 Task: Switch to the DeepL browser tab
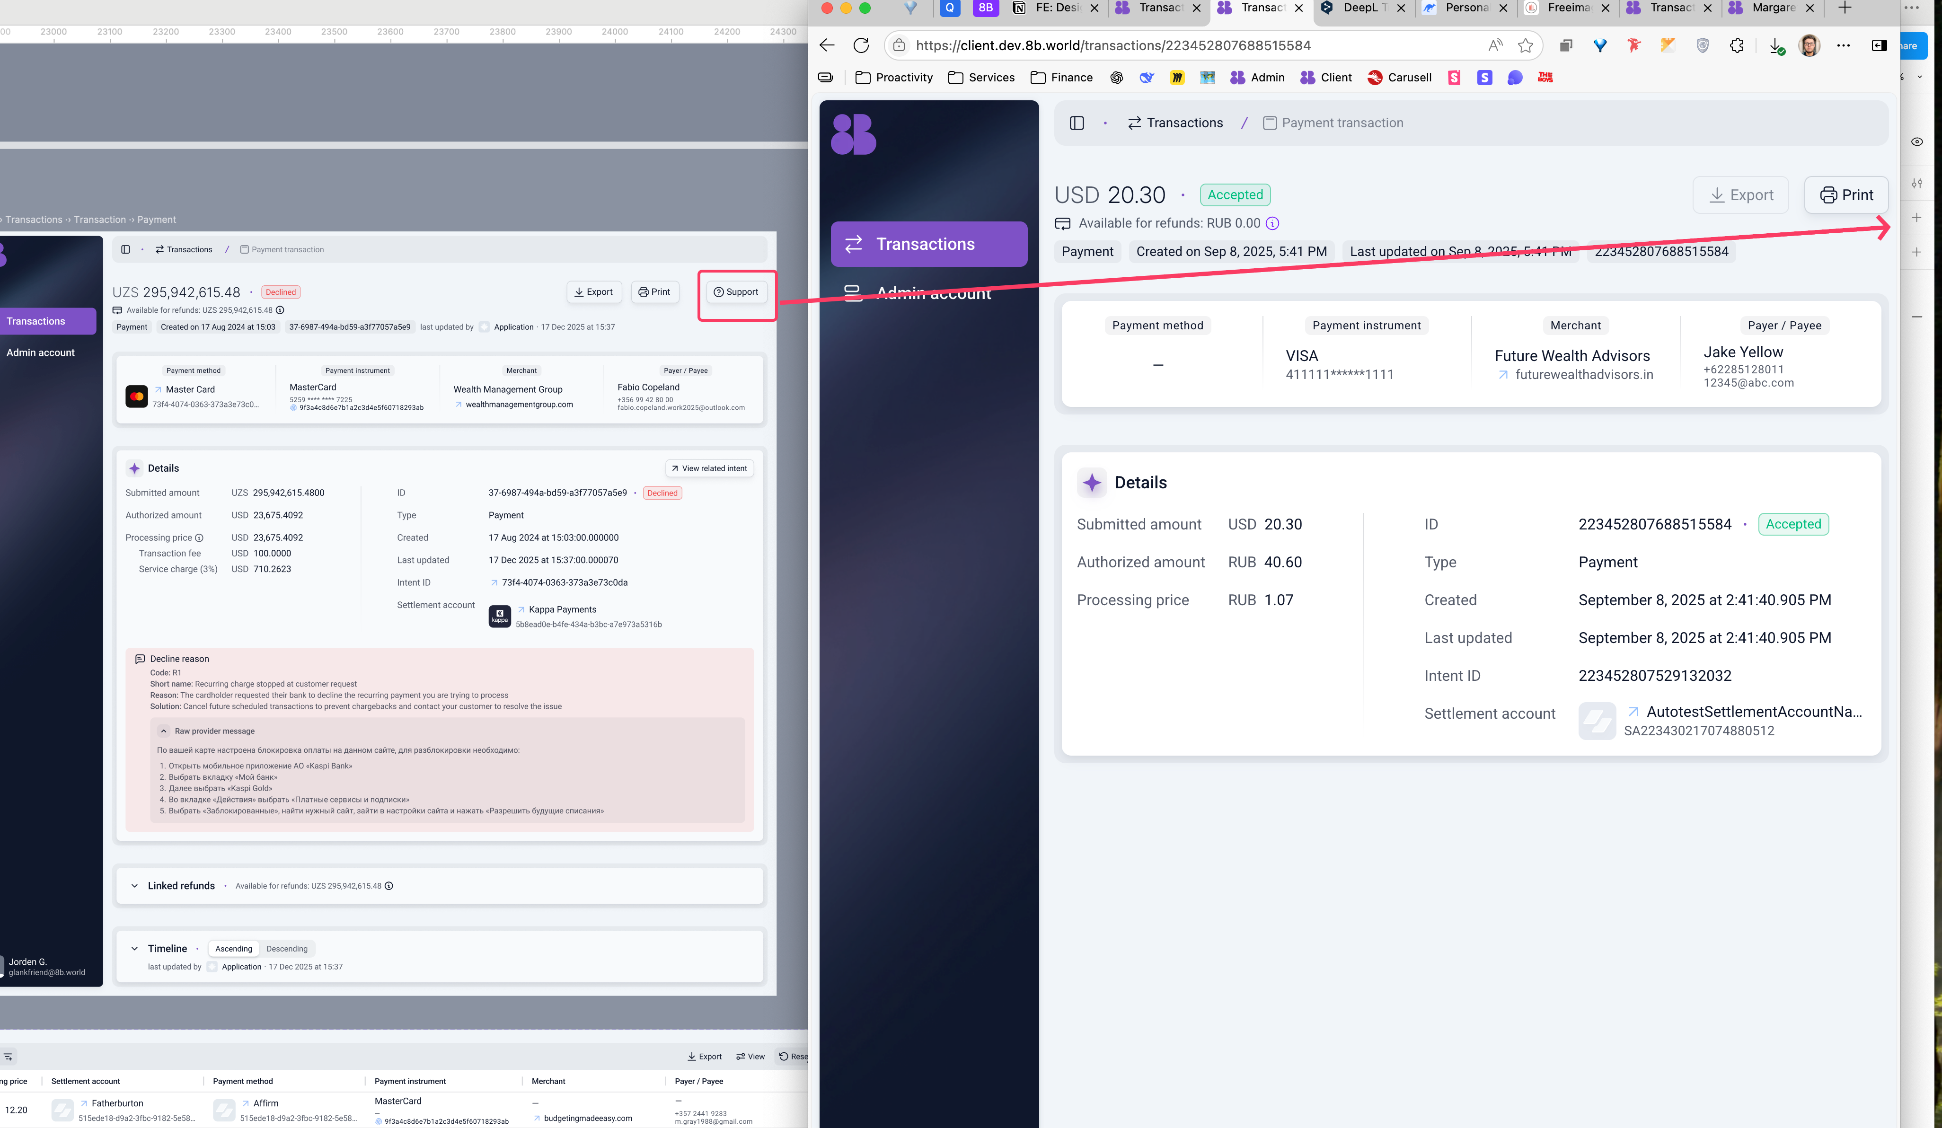click(1363, 8)
